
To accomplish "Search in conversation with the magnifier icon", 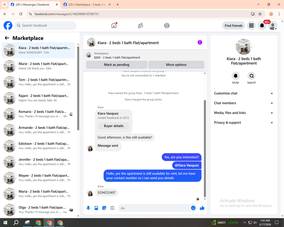I will point(252,76).
